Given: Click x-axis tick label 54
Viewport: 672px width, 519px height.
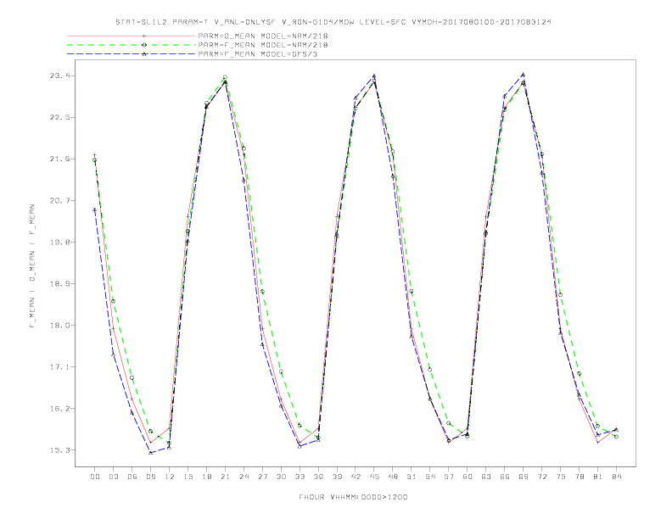Looking at the screenshot, I should pos(430,477).
